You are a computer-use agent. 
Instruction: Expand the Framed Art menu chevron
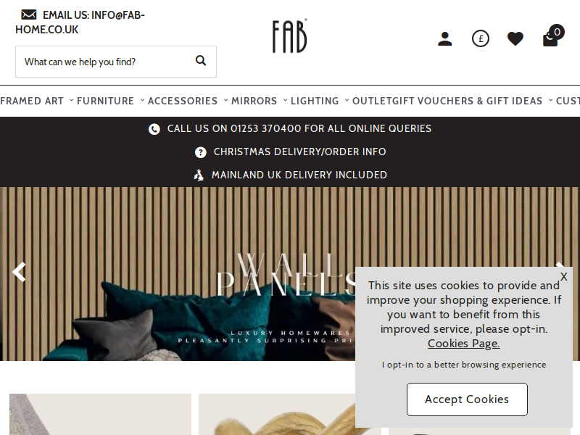[x=71, y=100]
